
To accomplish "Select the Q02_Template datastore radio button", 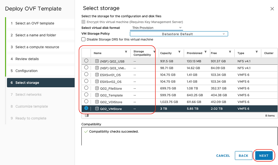I will (86, 94).
